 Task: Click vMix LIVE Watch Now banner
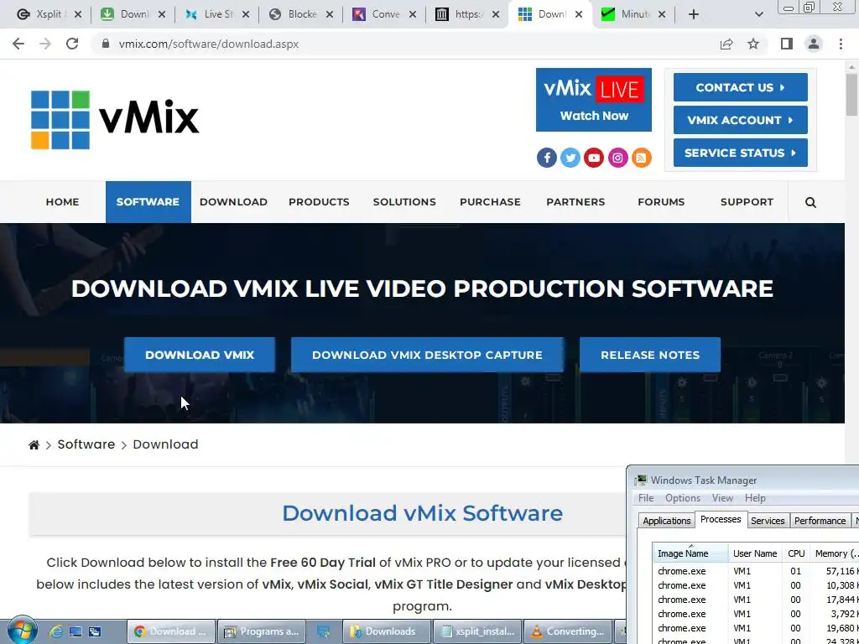(x=594, y=100)
